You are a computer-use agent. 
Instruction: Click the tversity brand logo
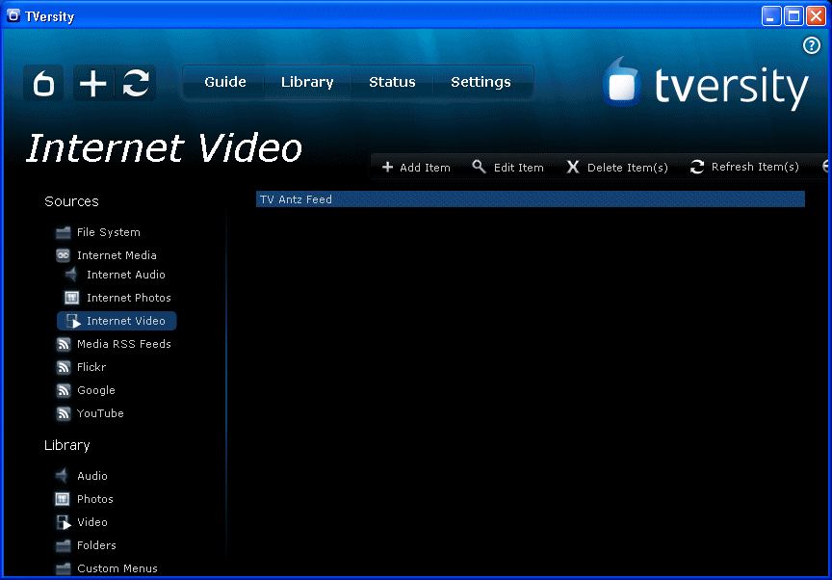pos(705,85)
